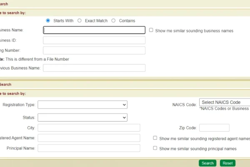Click the Previous Business Name field
The width and height of the screenshot is (250, 167).
point(94,68)
